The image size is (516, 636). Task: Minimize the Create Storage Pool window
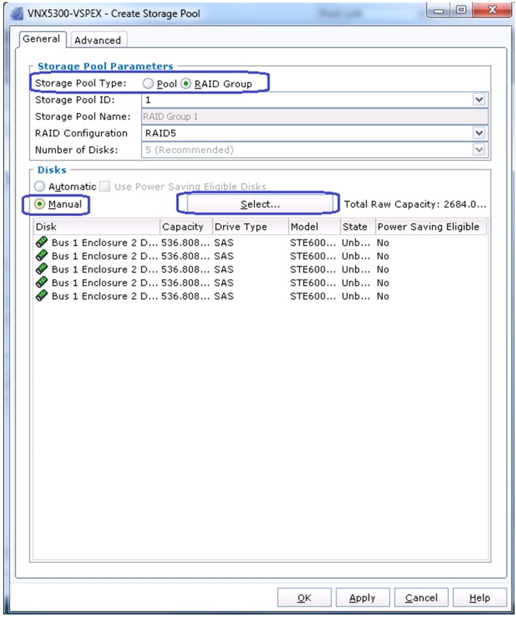tap(439, 10)
